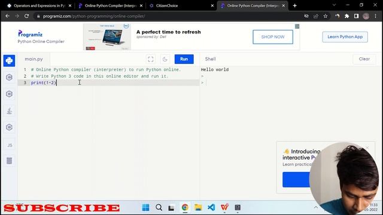Click the browser address bar
383x215 pixels.
click(169, 16)
